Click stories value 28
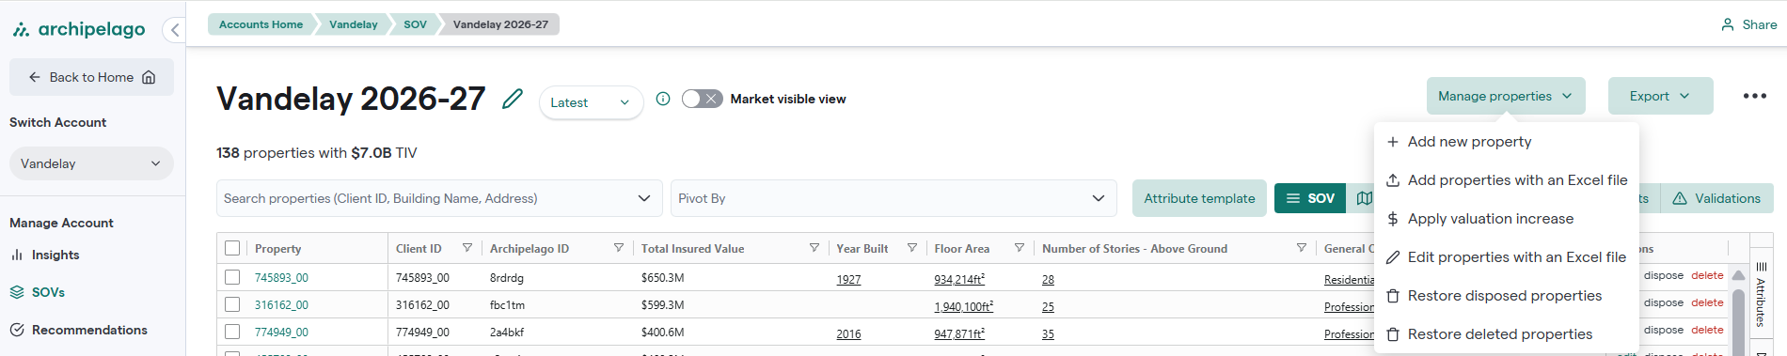 (x=1048, y=279)
